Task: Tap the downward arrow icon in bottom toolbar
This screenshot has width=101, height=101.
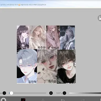Action: [43, 100]
